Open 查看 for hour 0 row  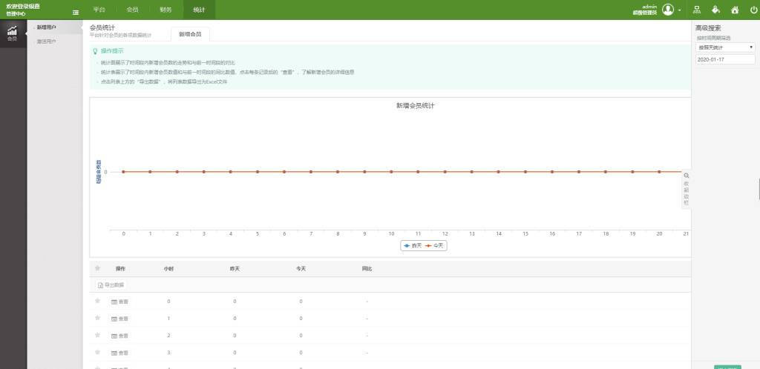(x=119, y=302)
